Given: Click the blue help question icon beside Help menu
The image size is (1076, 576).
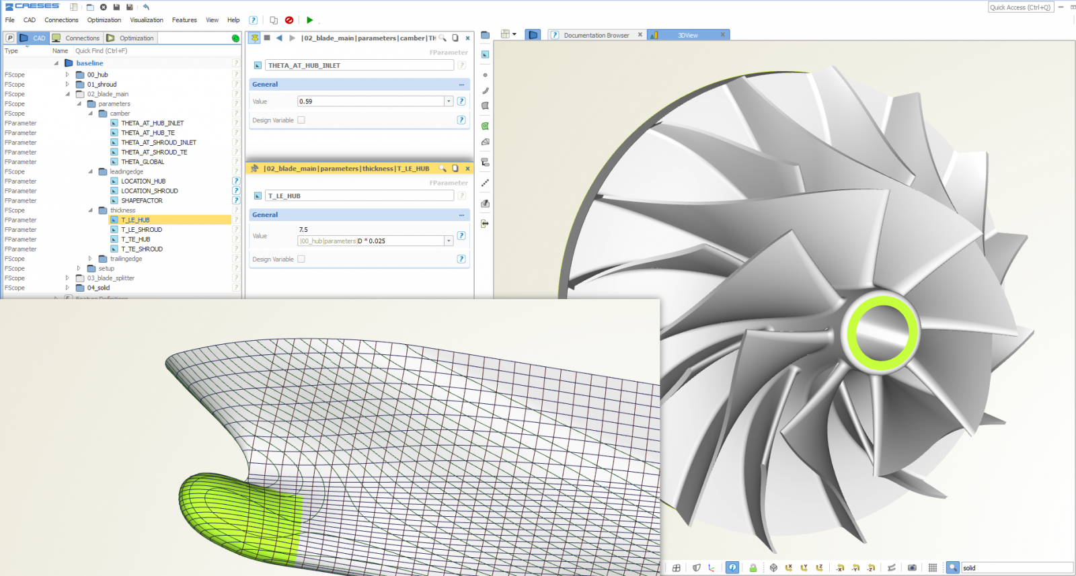Looking at the screenshot, I should [254, 20].
